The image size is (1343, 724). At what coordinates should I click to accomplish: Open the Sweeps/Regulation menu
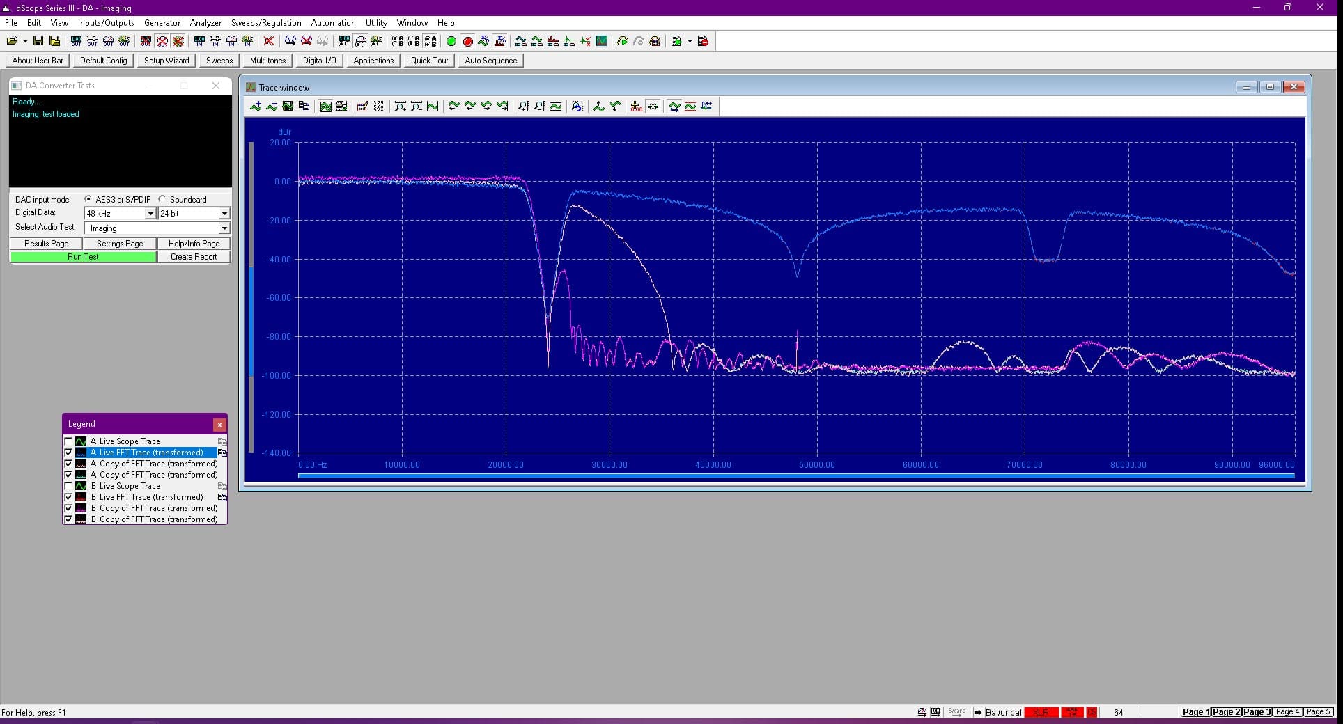[266, 23]
